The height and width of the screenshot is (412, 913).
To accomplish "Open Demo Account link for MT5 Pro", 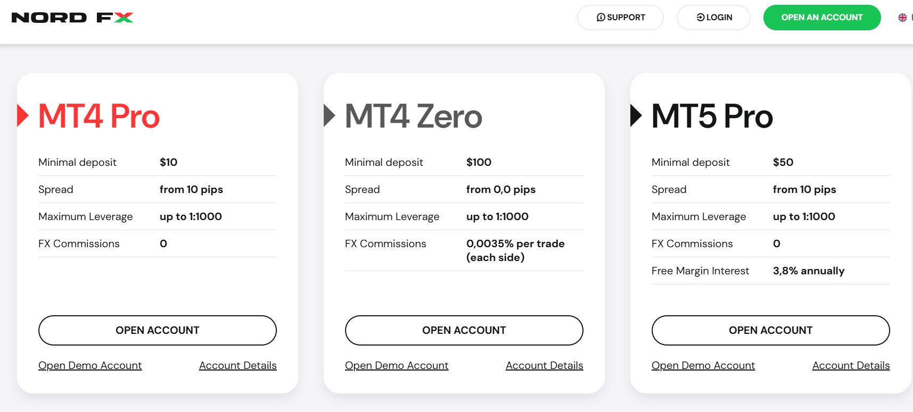I will [x=703, y=365].
